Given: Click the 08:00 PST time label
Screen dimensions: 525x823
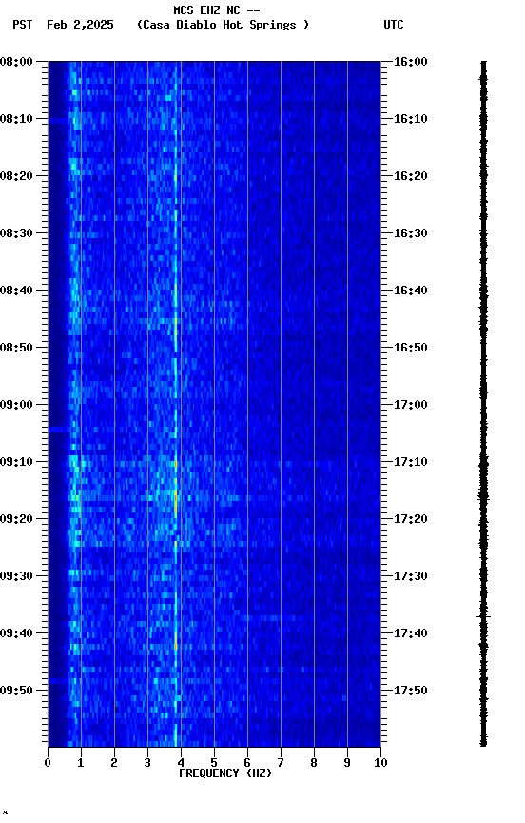Looking at the screenshot, I should [x=16, y=62].
